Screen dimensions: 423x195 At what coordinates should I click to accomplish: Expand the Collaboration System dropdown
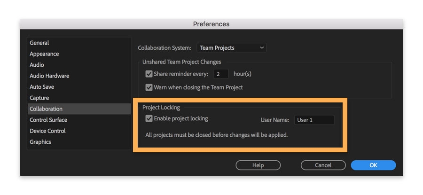point(231,47)
